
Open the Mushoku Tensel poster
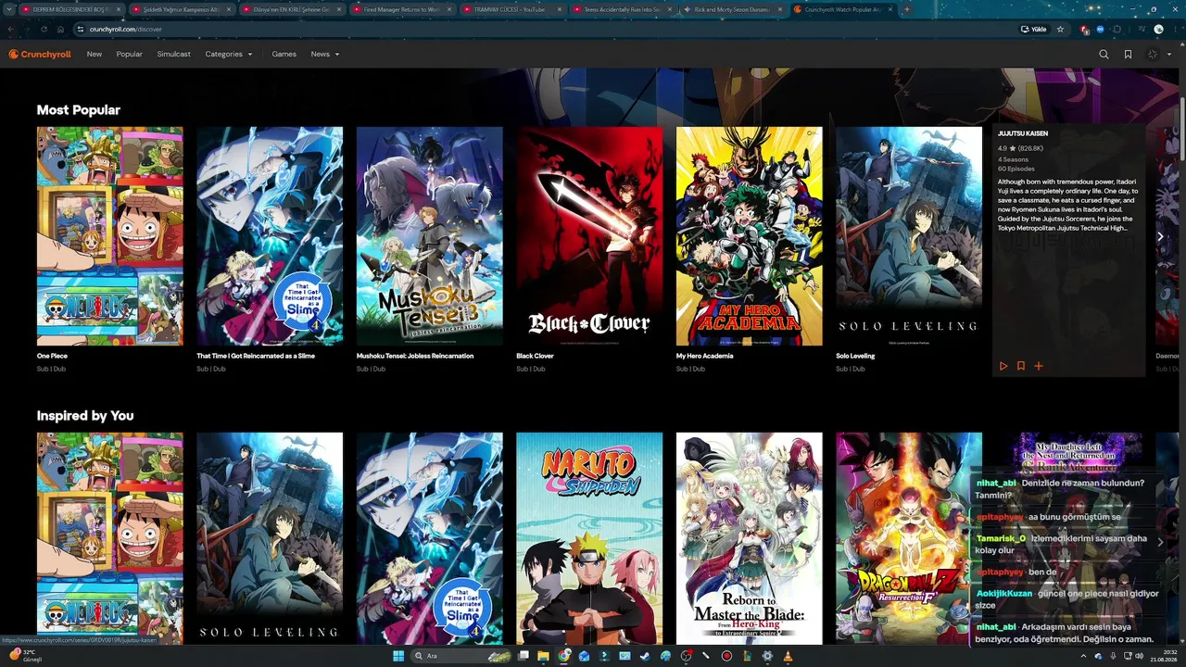pyautogui.click(x=430, y=236)
